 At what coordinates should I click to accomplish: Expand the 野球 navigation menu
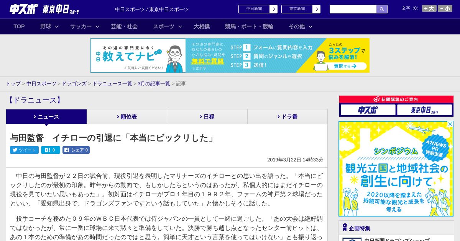pos(49,26)
